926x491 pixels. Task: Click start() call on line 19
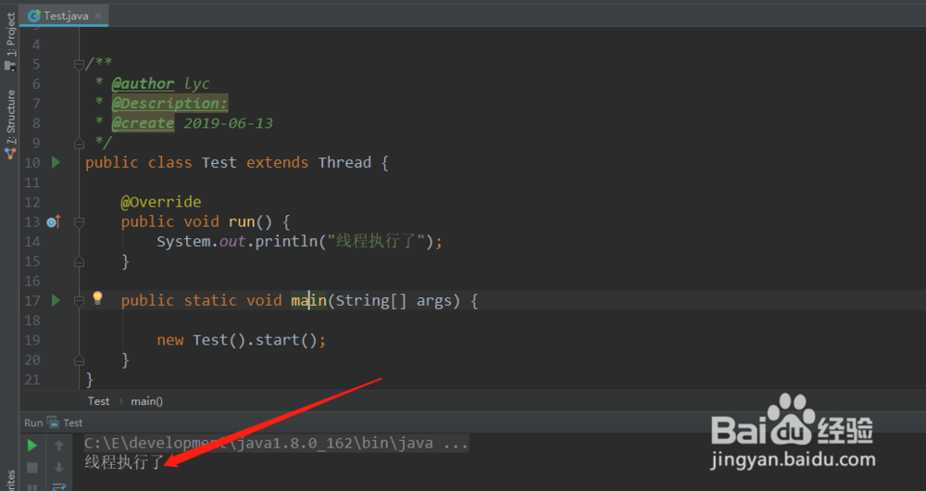(x=286, y=340)
